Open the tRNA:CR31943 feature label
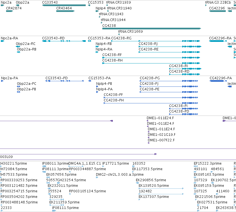236x212 pixels. click(x=111, y=14)
